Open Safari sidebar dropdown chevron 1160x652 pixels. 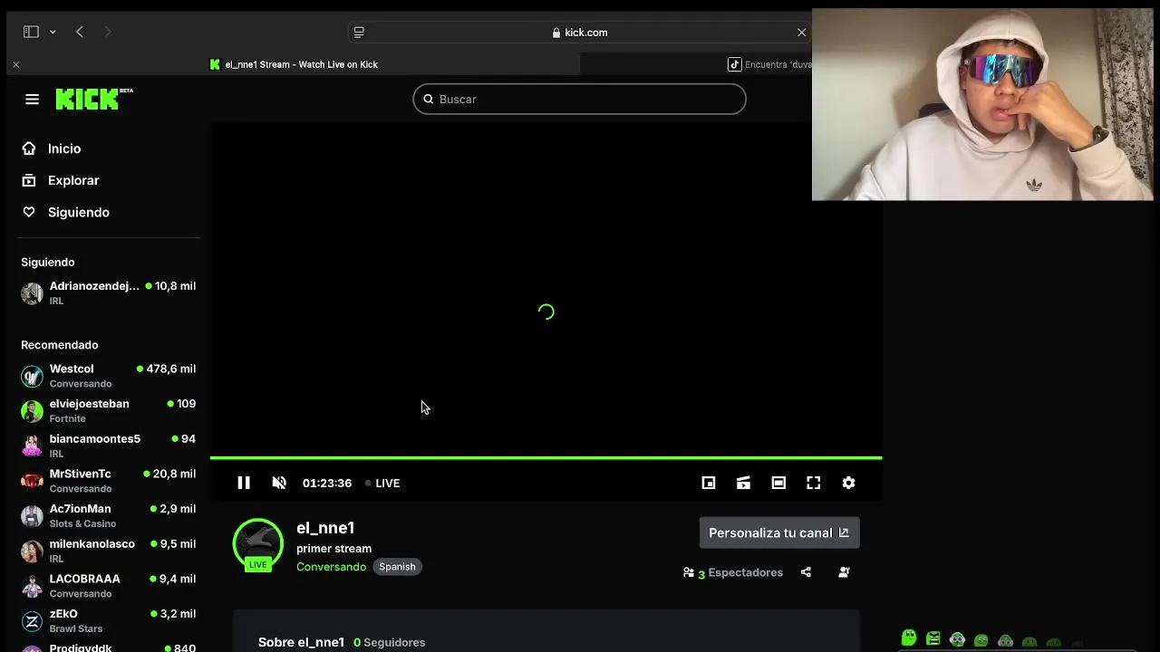click(53, 32)
